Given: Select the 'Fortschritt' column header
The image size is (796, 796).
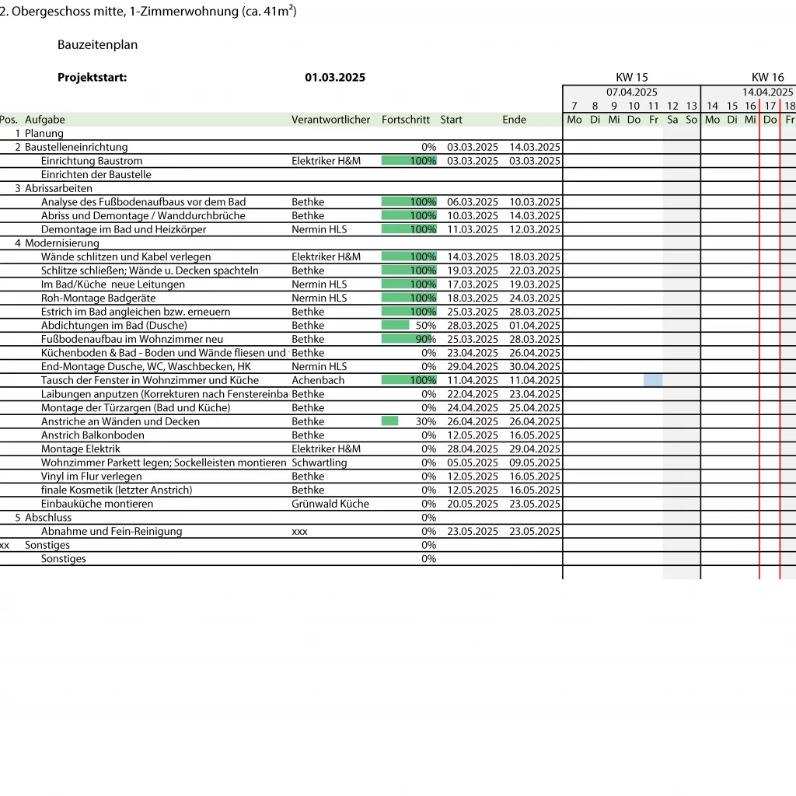Looking at the screenshot, I should pyautogui.click(x=405, y=120).
